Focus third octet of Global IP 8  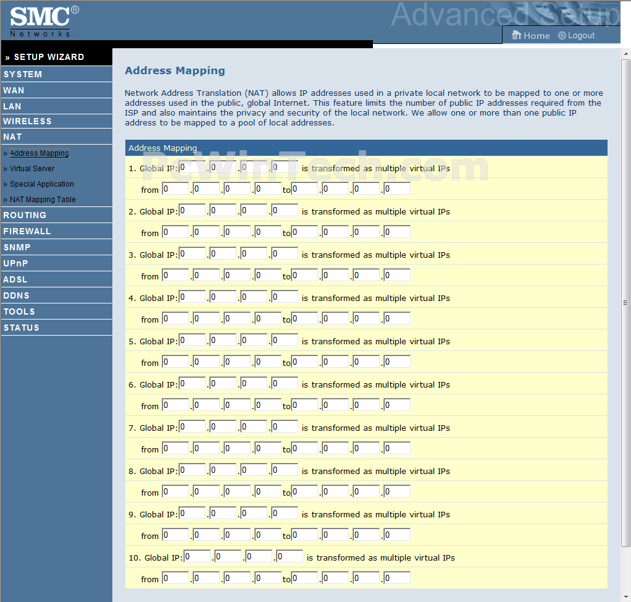click(x=254, y=470)
